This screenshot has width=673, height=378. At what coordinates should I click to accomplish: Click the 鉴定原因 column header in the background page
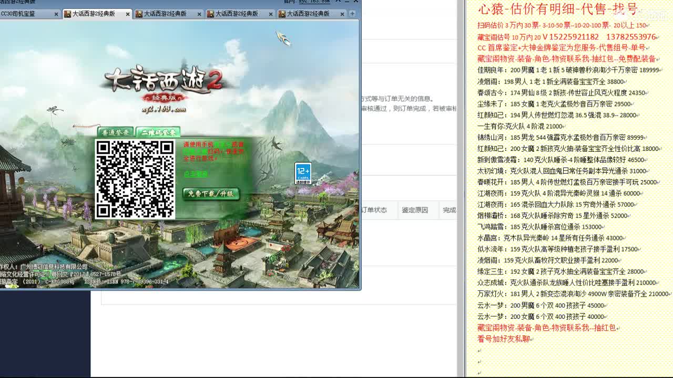pyautogui.click(x=415, y=210)
